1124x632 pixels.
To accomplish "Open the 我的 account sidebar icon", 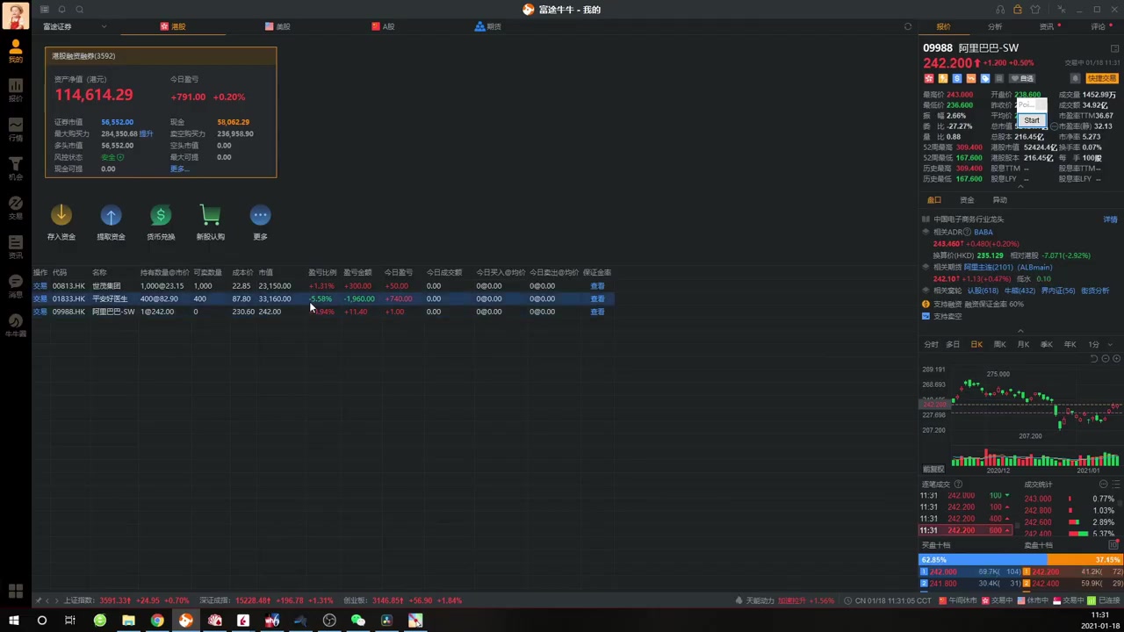I will pyautogui.click(x=15, y=51).
